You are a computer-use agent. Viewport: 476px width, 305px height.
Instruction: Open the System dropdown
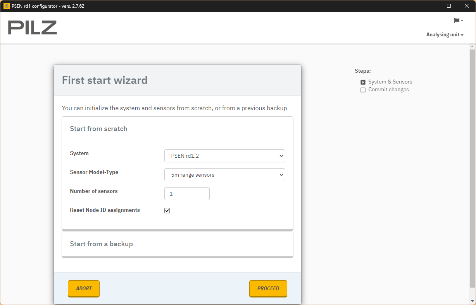pyautogui.click(x=225, y=156)
